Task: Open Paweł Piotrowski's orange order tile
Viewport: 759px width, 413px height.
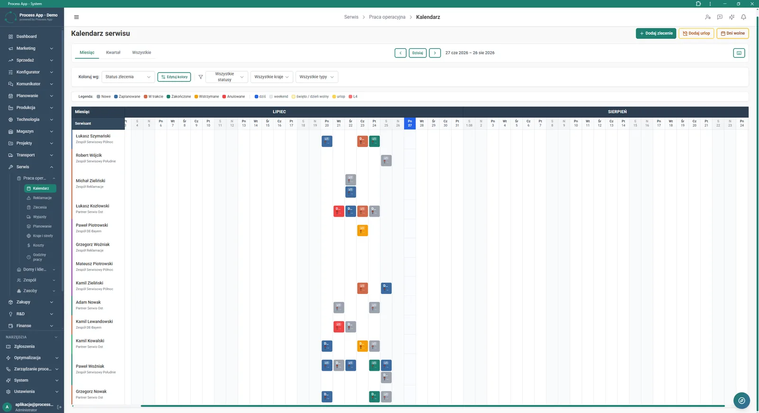Action: click(x=362, y=230)
